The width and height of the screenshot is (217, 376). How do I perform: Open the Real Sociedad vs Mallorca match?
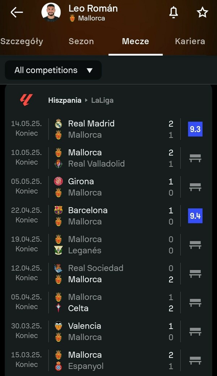pyautogui.click(x=109, y=274)
